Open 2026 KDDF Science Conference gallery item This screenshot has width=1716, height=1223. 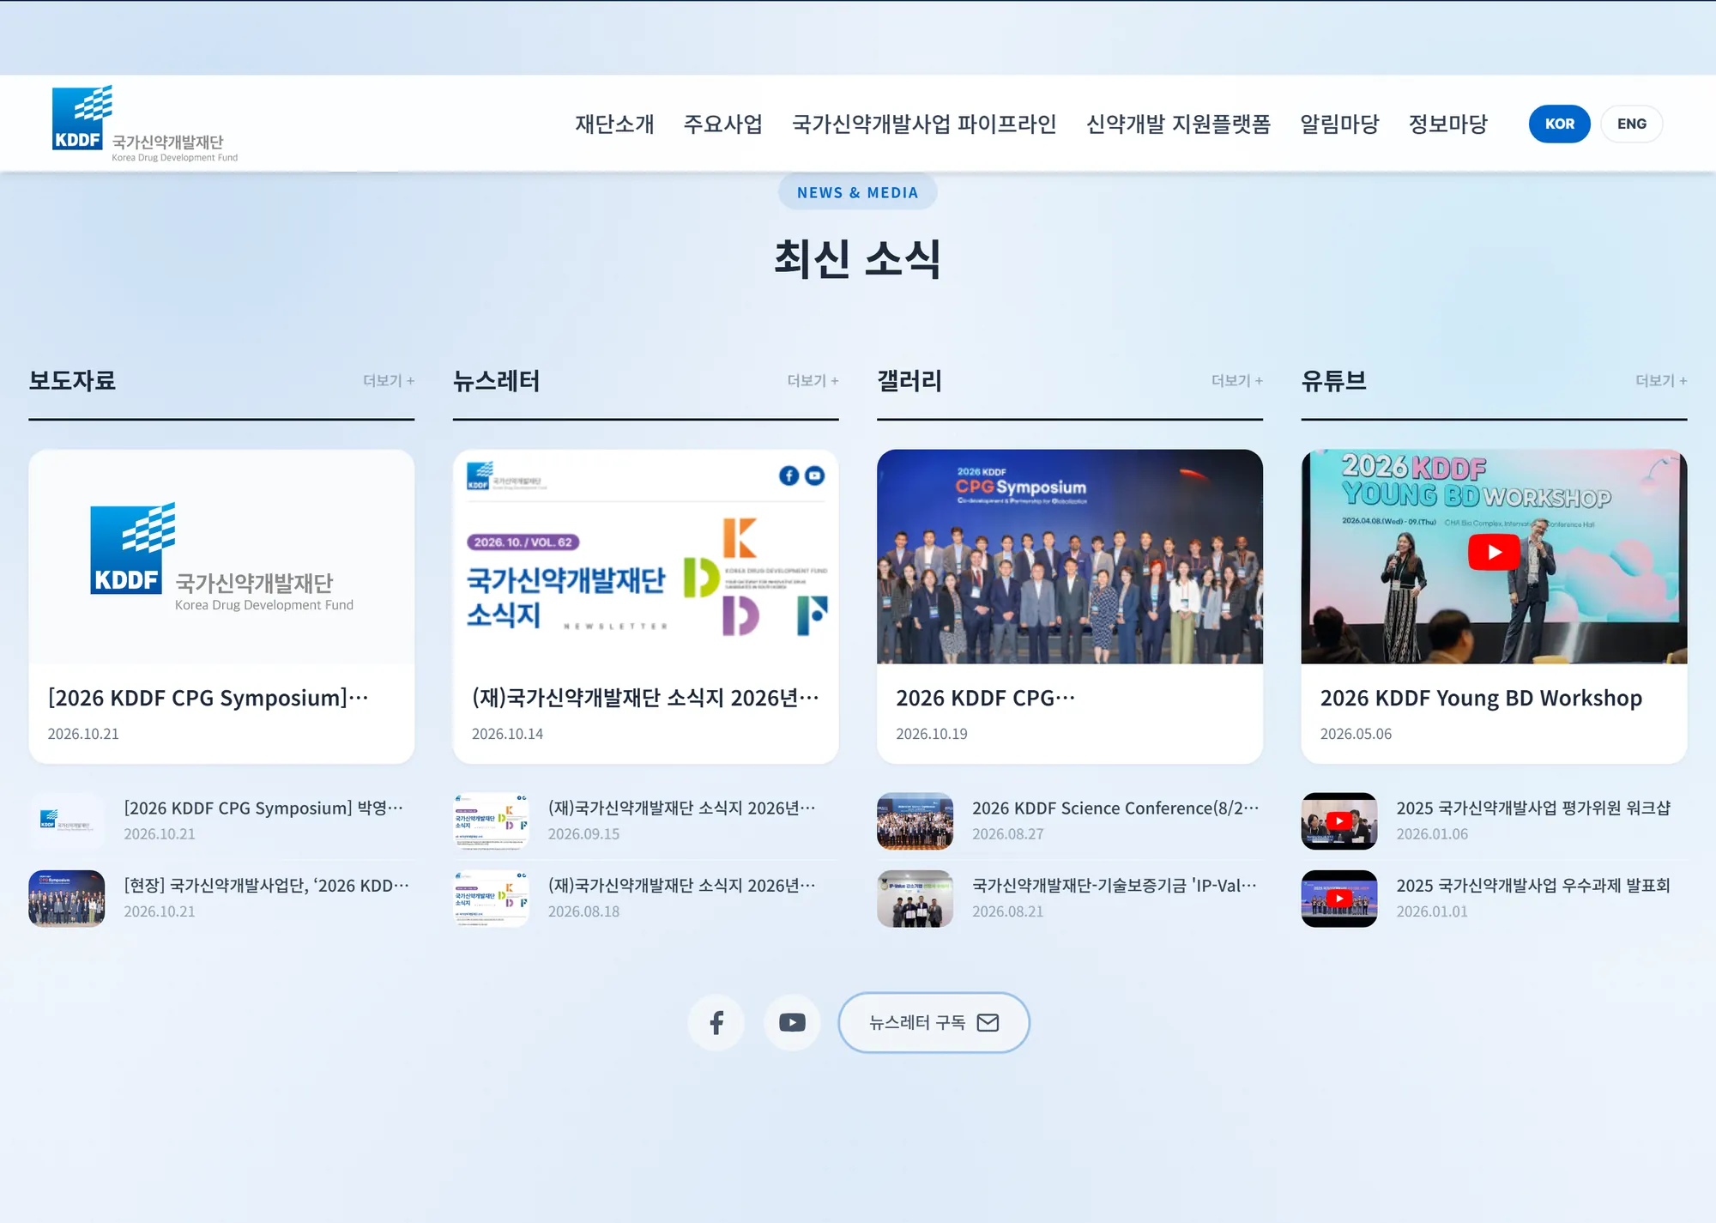1115,808
